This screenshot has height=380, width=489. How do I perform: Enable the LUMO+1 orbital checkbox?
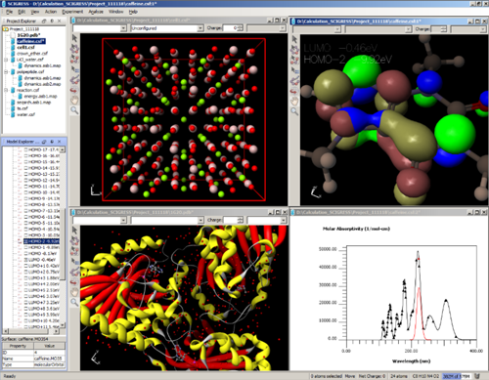tap(26, 266)
